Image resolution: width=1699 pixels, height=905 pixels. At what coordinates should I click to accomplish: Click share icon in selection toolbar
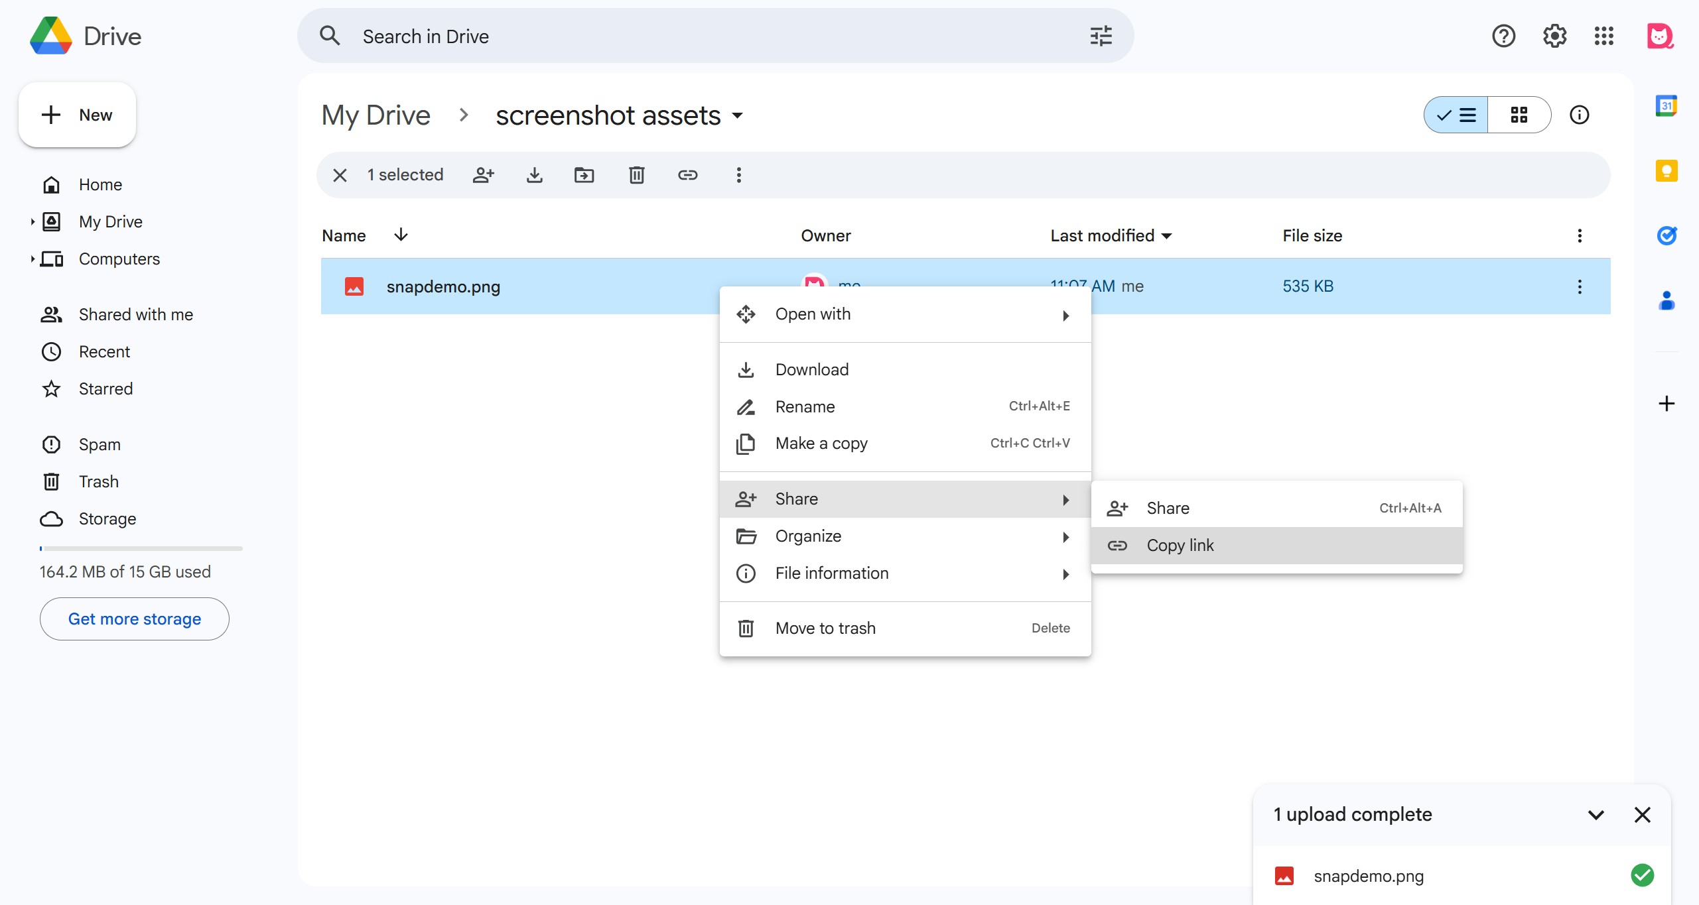(484, 175)
